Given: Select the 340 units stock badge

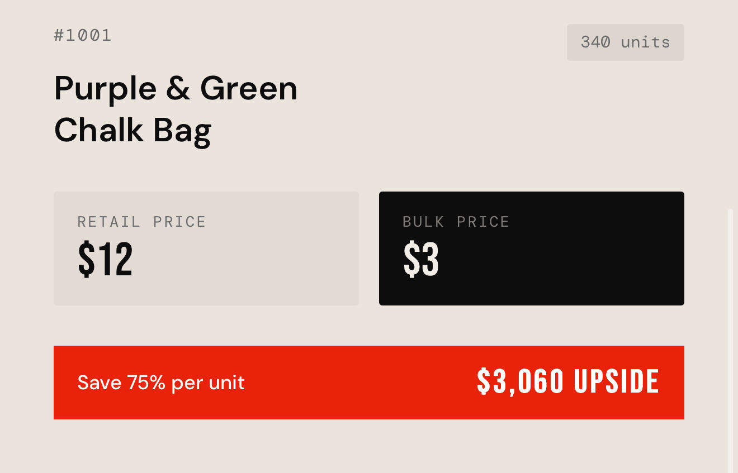Looking at the screenshot, I should (625, 42).
